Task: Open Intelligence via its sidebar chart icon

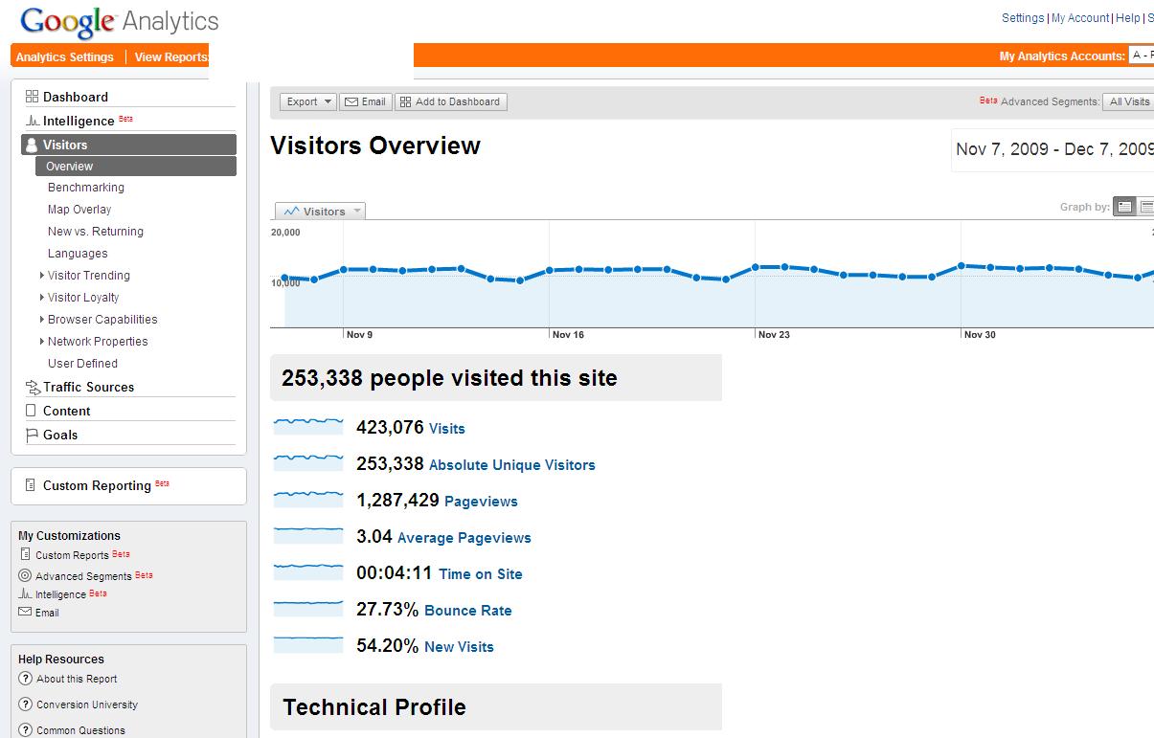Action: tap(32, 121)
